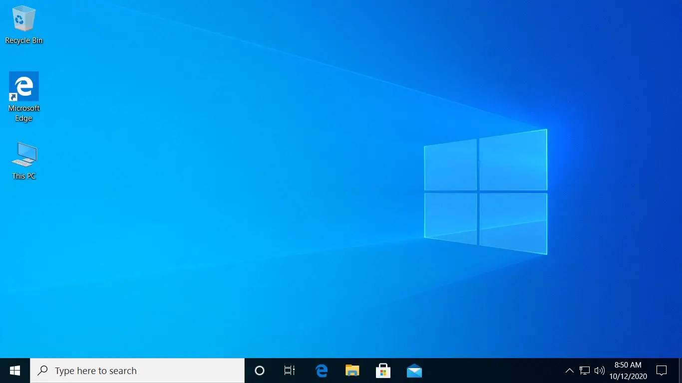Show the desktop using the taskbar's far-right edge
Screen dimensions: 682x383
point(681,371)
